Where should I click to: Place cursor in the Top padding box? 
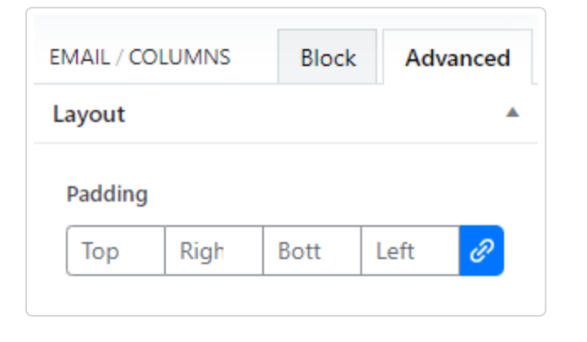click(116, 251)
